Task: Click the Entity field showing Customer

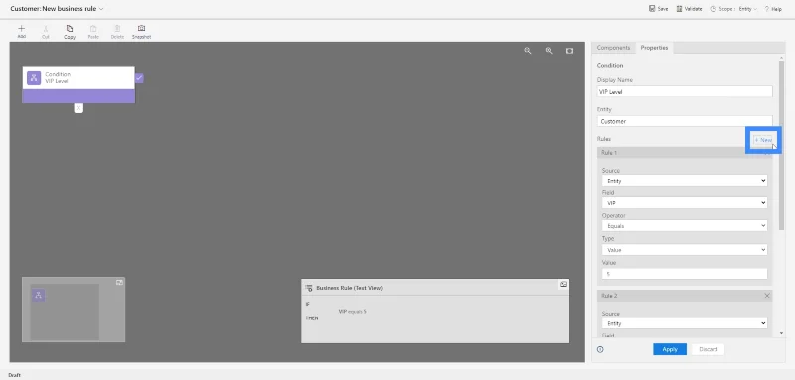Action: pyautogui.click(x=685, y=121)
